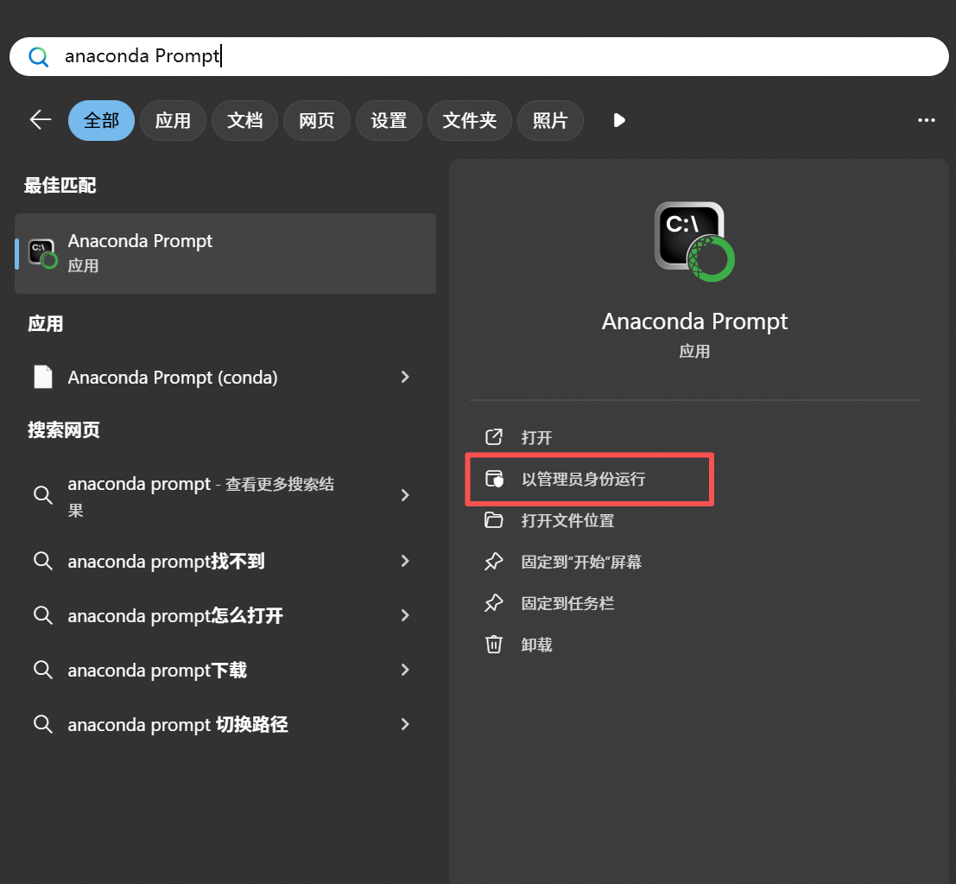Click the admin shield icon
This screenshot has height=884, width=956.
(494, 479)
